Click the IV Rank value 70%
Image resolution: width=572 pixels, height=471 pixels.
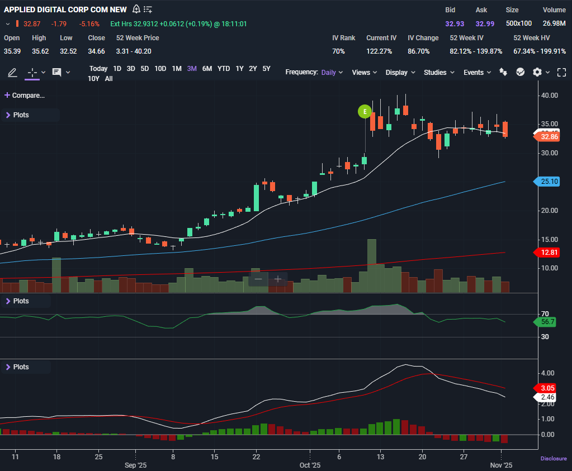(x=338, y=51)
